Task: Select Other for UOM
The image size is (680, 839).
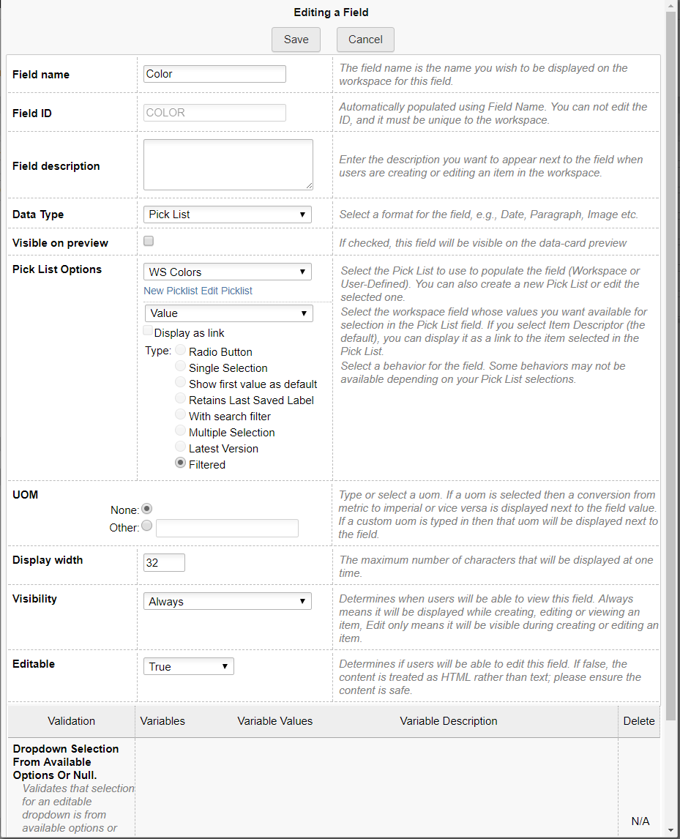Action: tap(148, 525)
